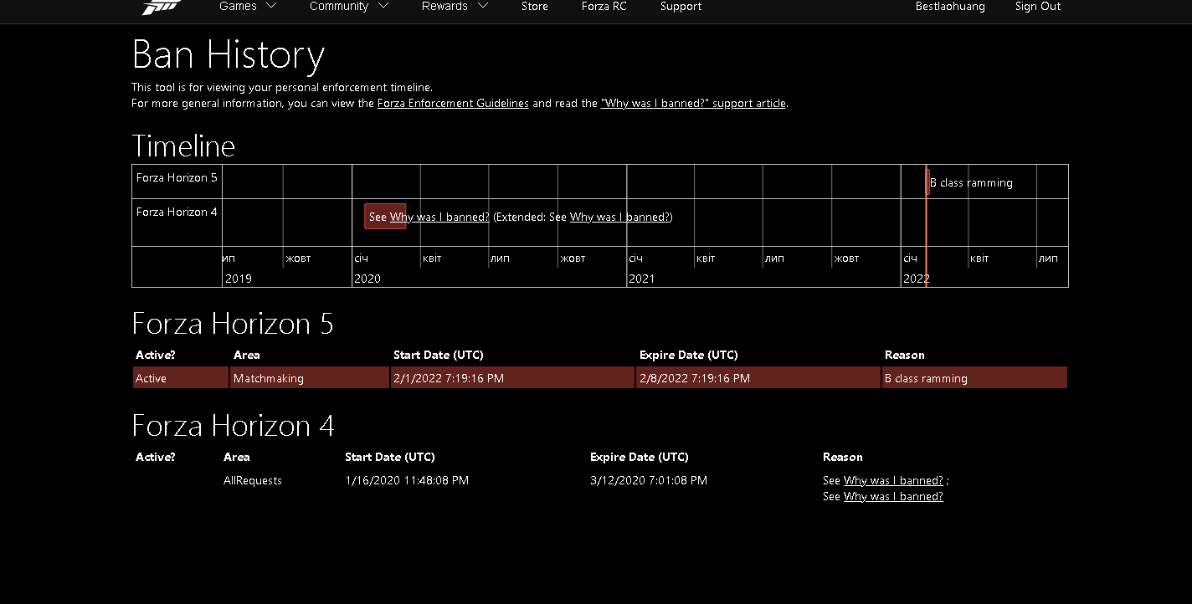Open the second "Why was I banned?" reason link in the table

tap(893, 497)
